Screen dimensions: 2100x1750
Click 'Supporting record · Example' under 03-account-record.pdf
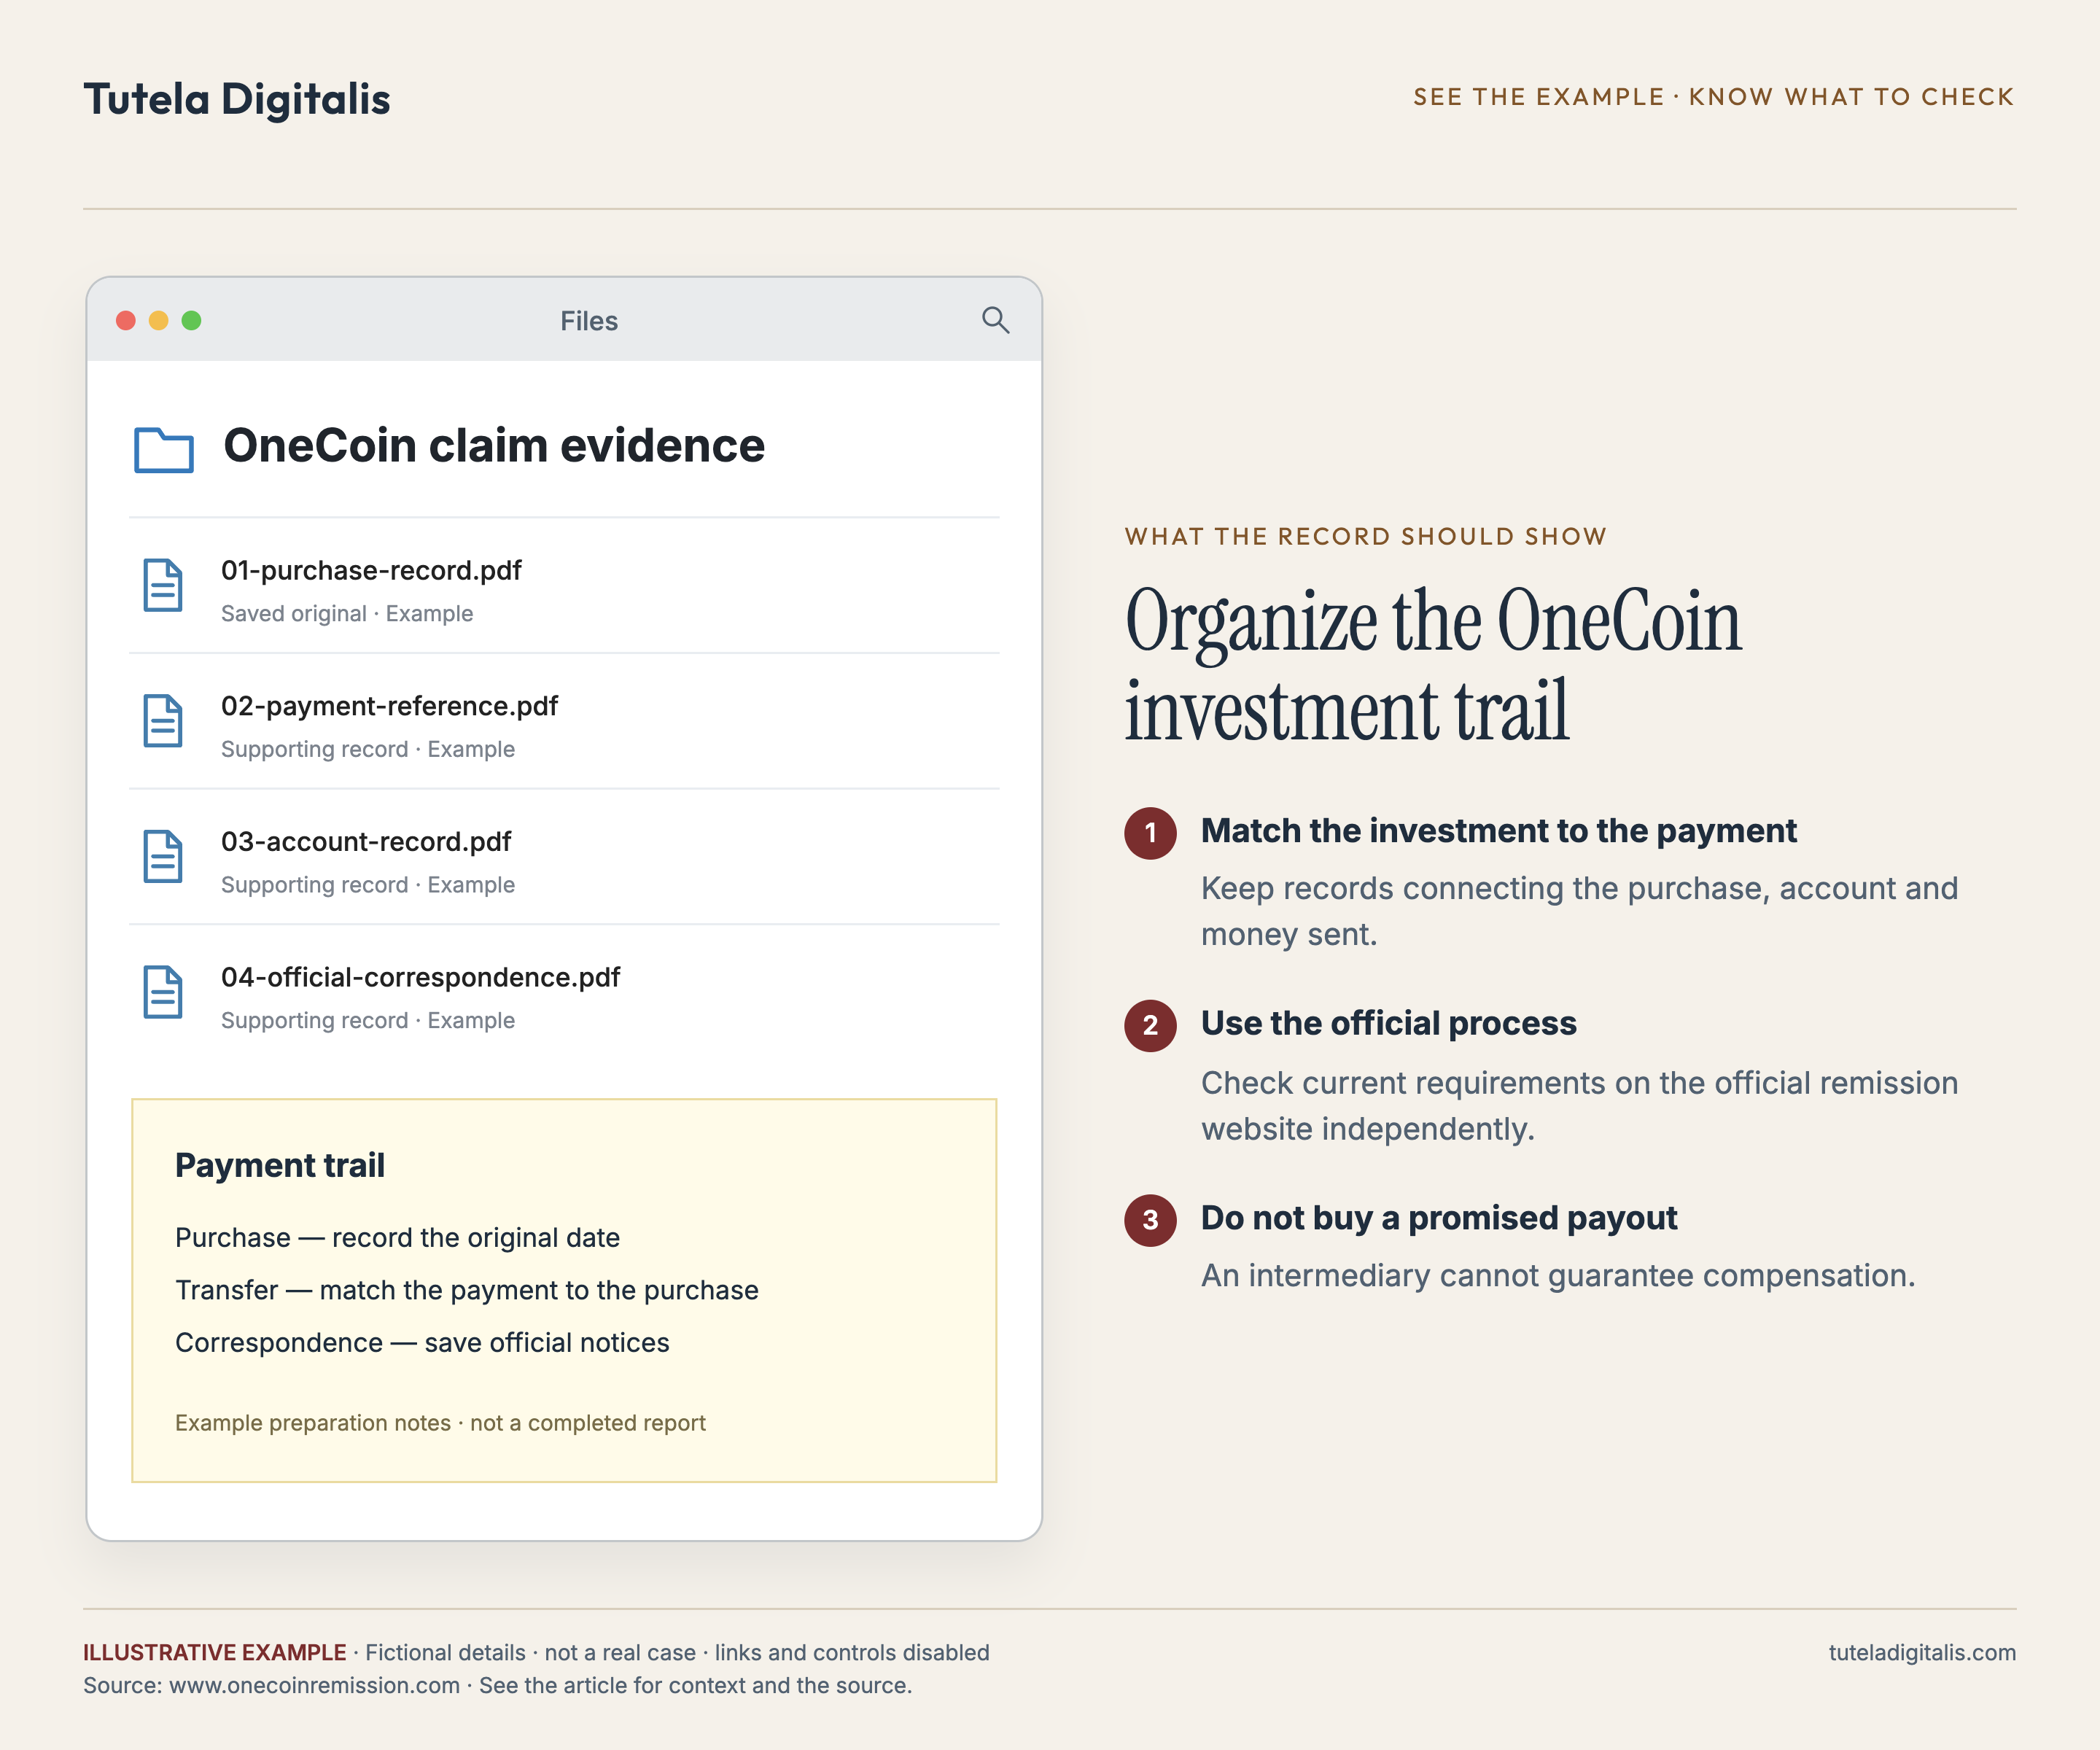pos(368,885)
